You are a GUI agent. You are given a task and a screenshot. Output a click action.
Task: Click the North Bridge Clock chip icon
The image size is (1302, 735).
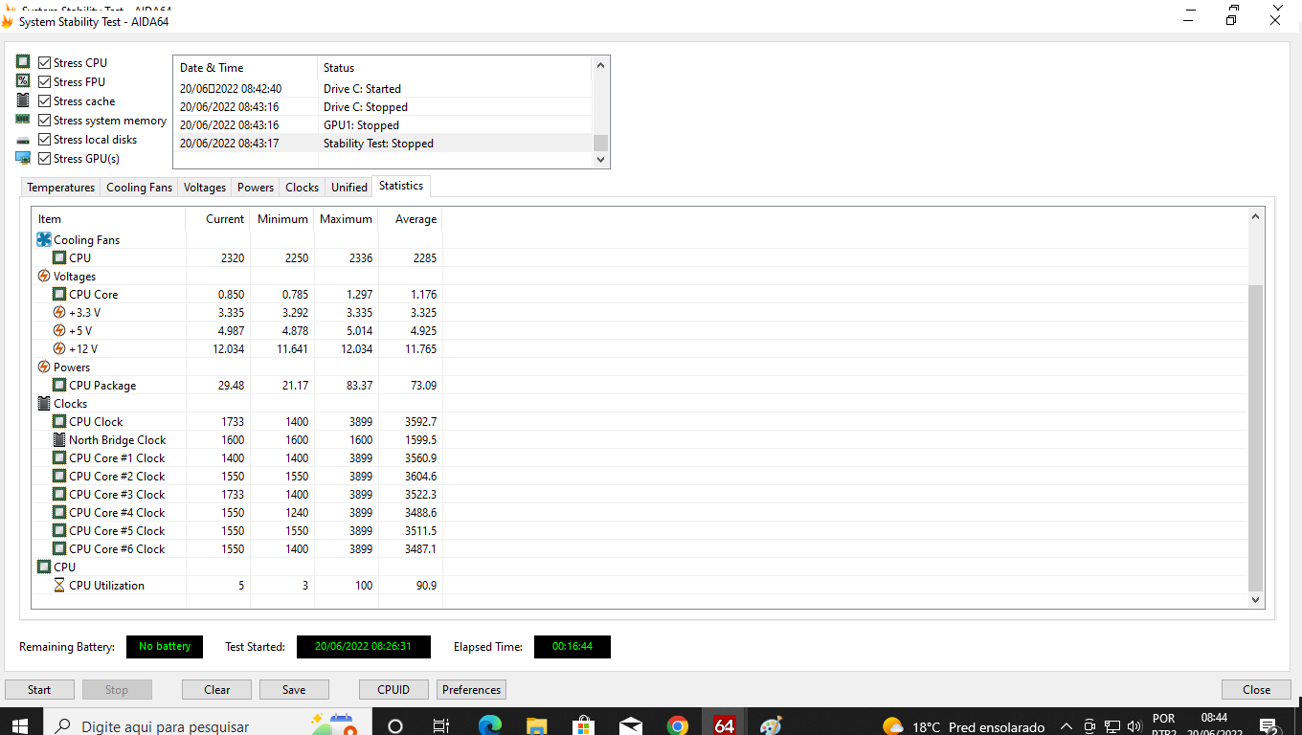click(59, 440)
